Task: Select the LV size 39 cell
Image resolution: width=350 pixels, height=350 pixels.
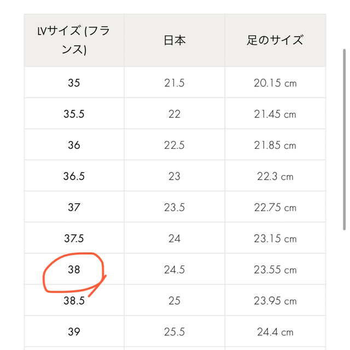Action: pos(74,331)
